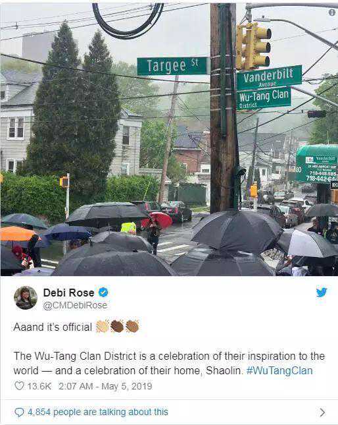Expand the conversation with the right chevron
Viewport: 338px width, 425px height.
coord(322,412)
